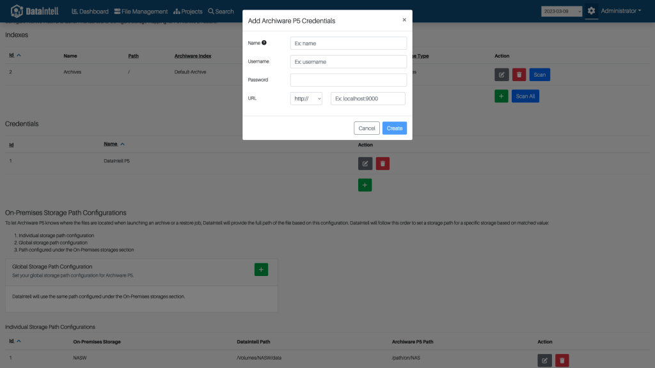655x368 pixels.
Task: Open the 2023-03-09 date dropdown
Action: click(x=562, y=11)
